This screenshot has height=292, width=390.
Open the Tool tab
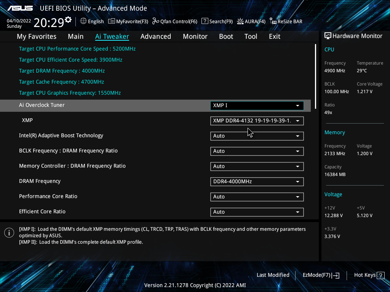251,36
